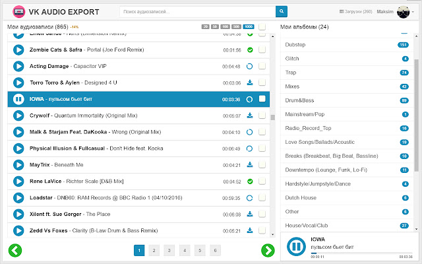This screenshot has width=422, height=264.
Task: Go to next page with green right arrow
Action: (x=268, y=250)
